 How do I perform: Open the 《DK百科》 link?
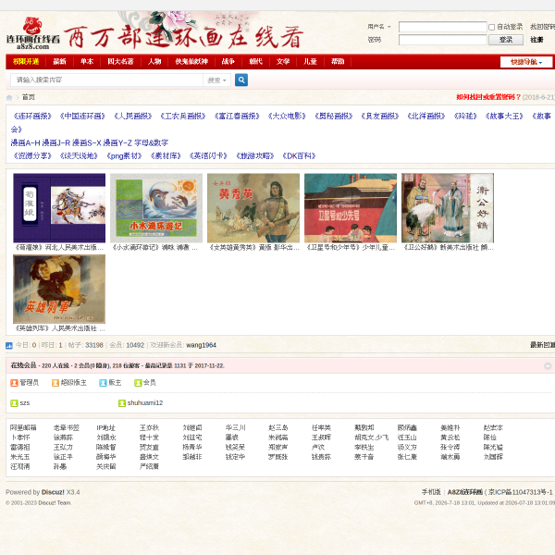299,156
